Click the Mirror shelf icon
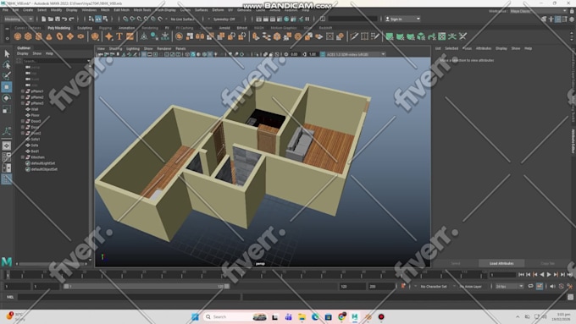This screenshot has height=324, width=576. tap(200, 36)
